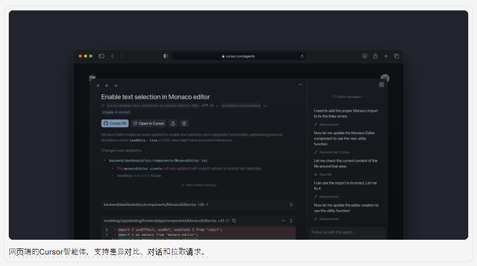Load the 21 earlier messages

(x=347, y=97)
